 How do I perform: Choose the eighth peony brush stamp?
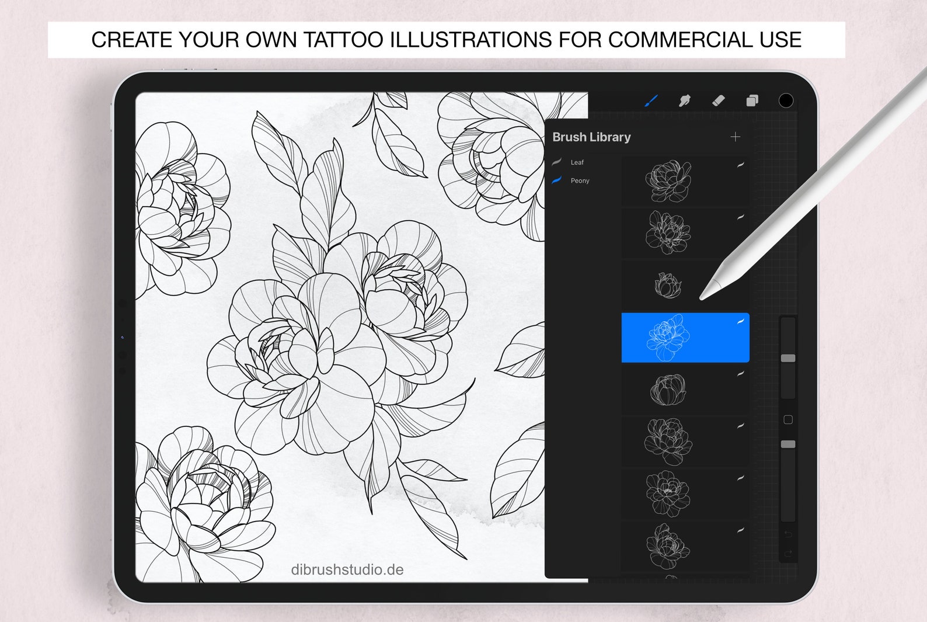point(685,545)
